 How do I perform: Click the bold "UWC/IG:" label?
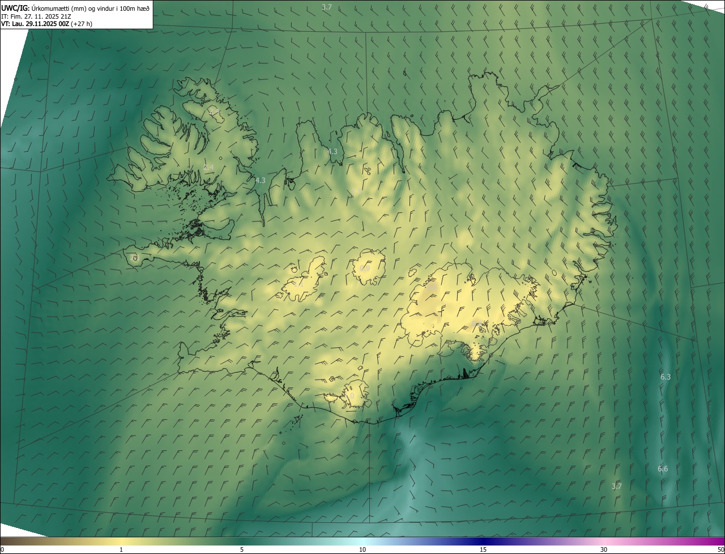(16, 8)
